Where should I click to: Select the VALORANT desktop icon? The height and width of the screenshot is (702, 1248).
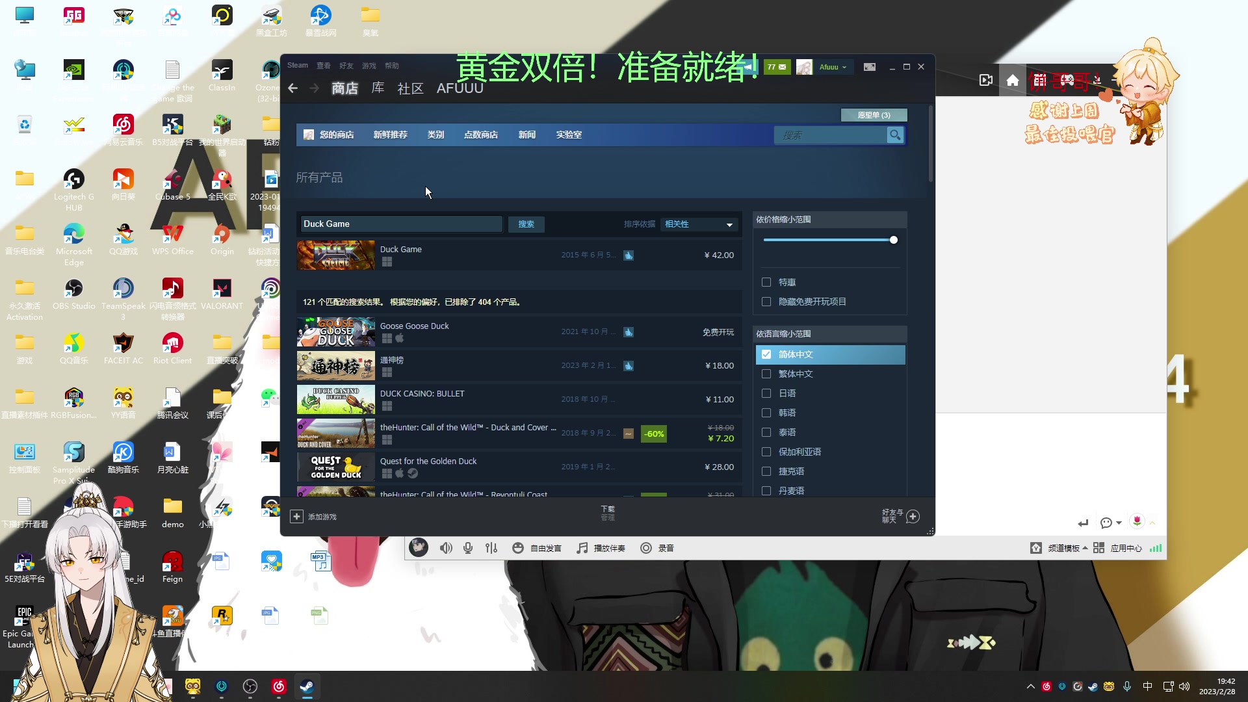tap(222, 294)
